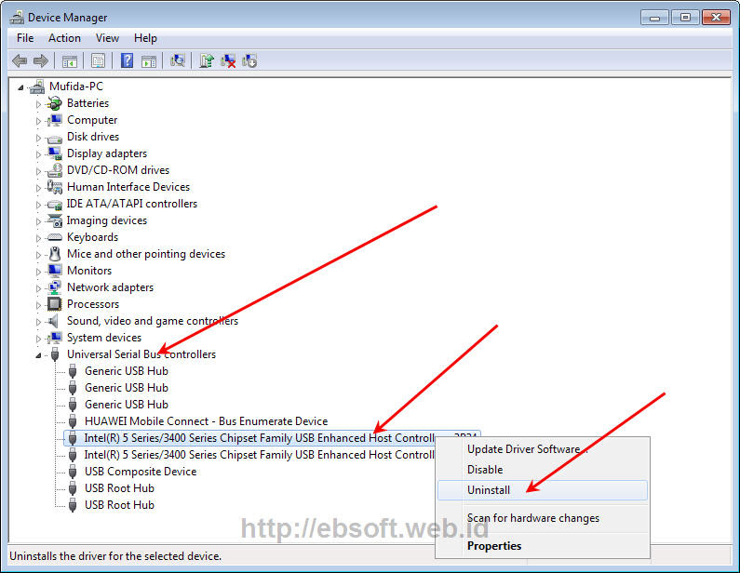The height and width of the screenshot is (573, 740).
Task: Click Update Driver Software toolbar icon
Action: (x=207, y=60)
